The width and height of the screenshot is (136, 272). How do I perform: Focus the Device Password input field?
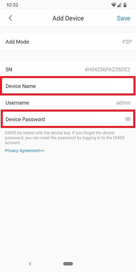[x=68, y=119]
